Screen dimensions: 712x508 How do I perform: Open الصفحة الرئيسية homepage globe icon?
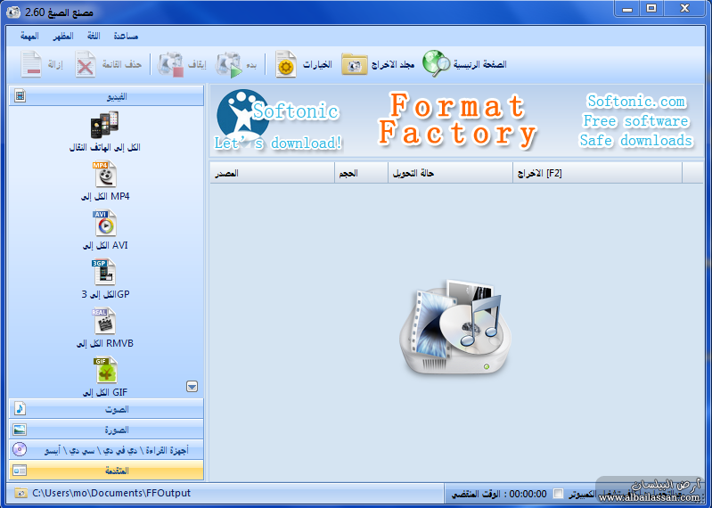coord(436,63)
